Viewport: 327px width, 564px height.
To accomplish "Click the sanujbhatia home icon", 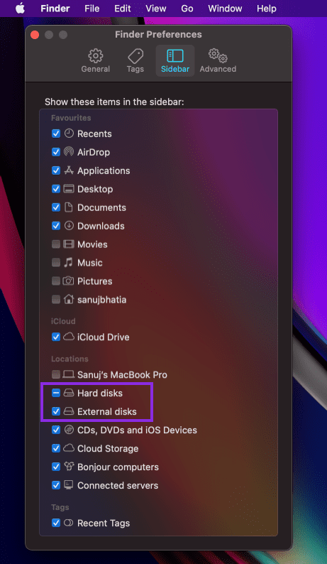I will [x=69, y=299].
